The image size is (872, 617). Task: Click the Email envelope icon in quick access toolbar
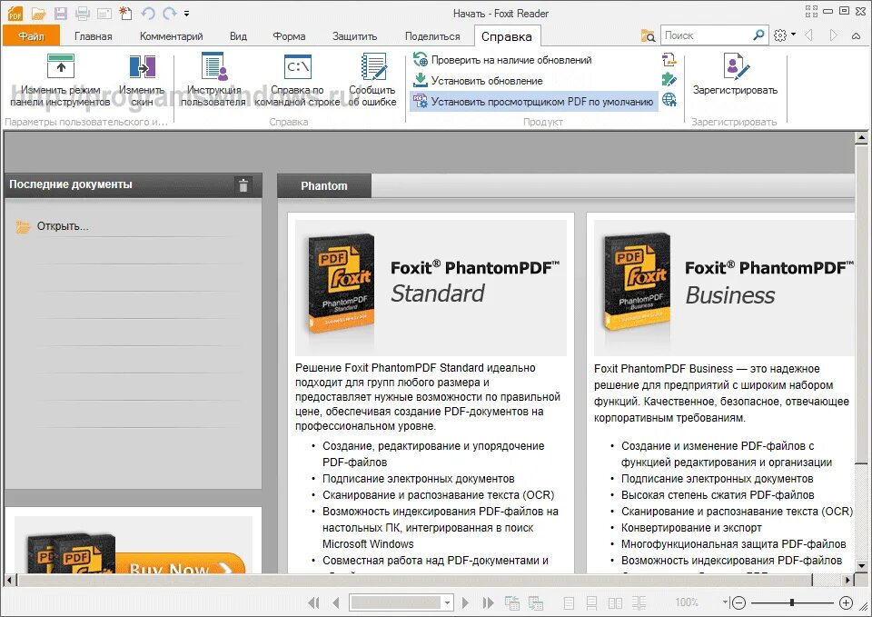(x=104, y=13)
